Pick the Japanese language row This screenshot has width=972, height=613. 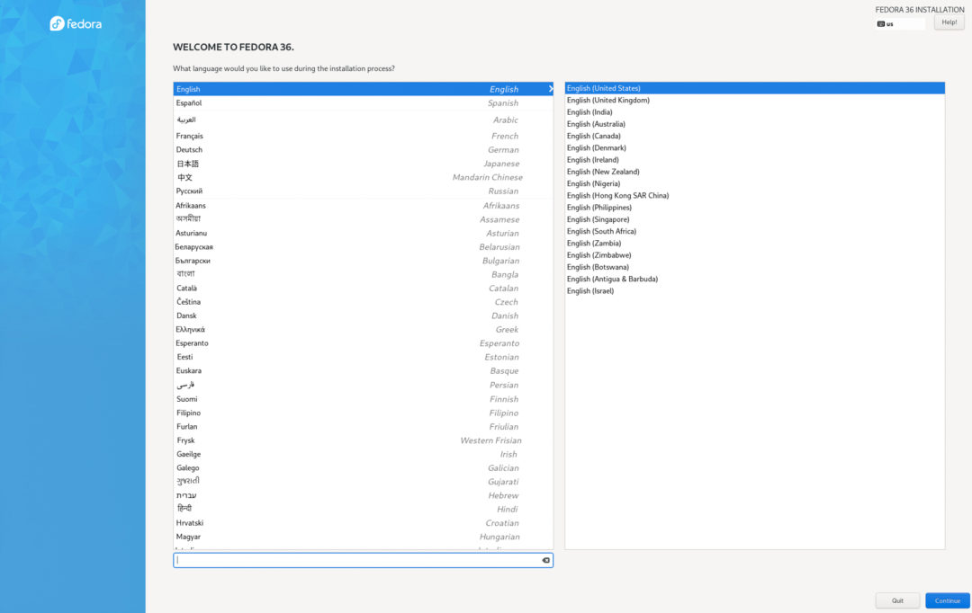tap(364, 164)
